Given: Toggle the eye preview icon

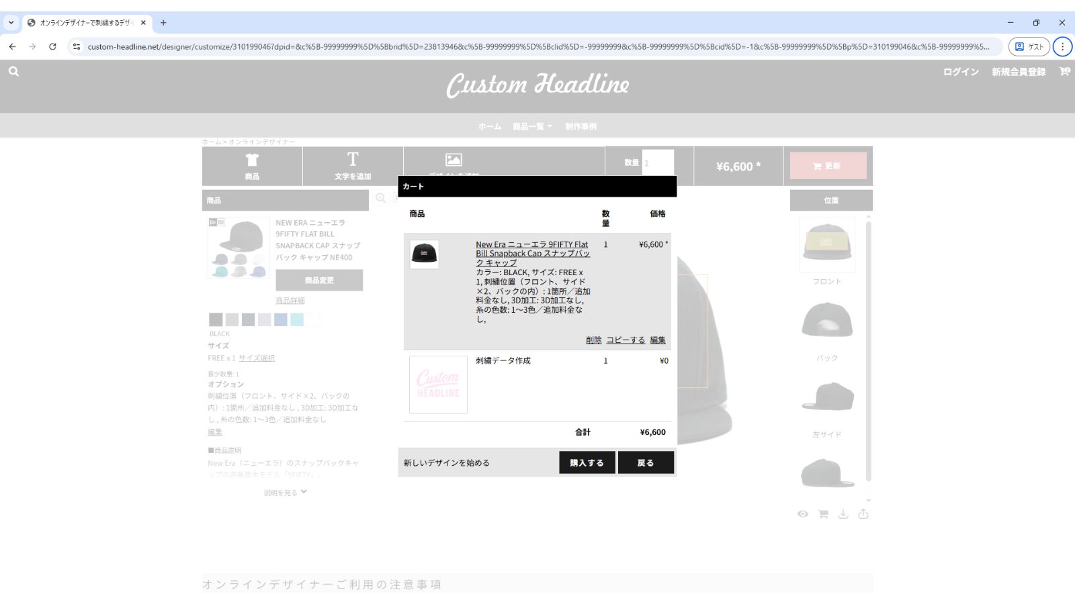Looking at the screenshot, I should [803, 514].
